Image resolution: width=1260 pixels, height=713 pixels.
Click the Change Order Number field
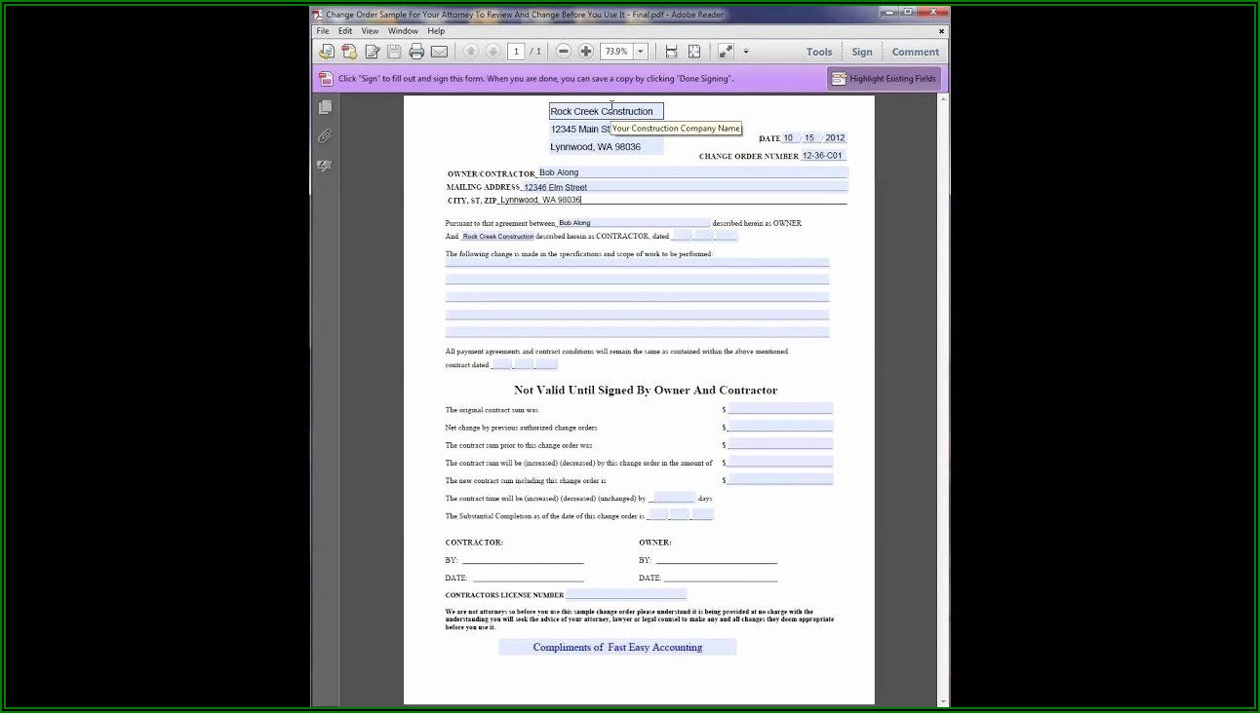coord(823,156)
